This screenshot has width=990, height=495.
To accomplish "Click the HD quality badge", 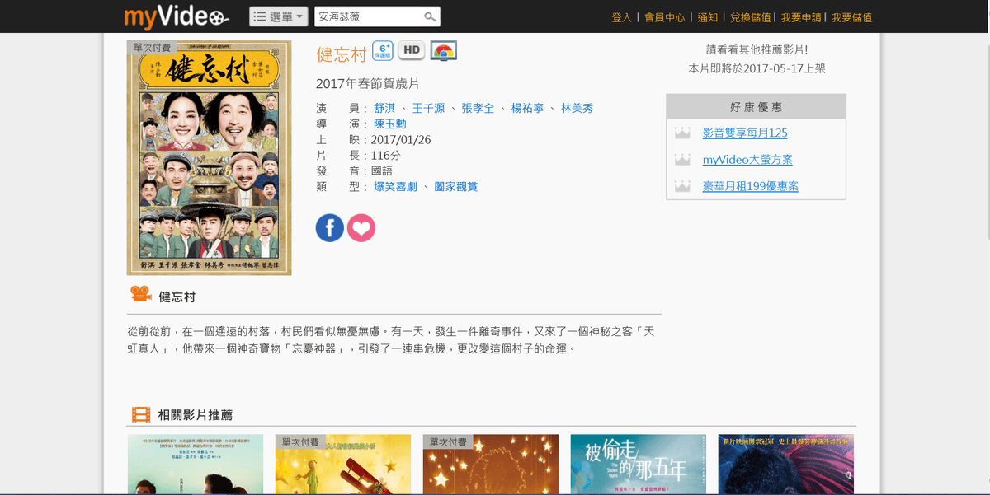I will (x=411, y=51).
